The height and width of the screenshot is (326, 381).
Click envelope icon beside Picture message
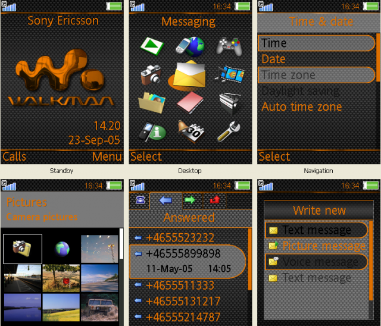point(273,246)
